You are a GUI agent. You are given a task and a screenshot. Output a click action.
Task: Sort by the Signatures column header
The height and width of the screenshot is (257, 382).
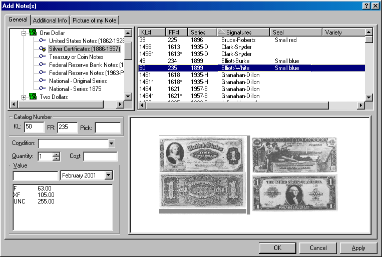point(243,32)
